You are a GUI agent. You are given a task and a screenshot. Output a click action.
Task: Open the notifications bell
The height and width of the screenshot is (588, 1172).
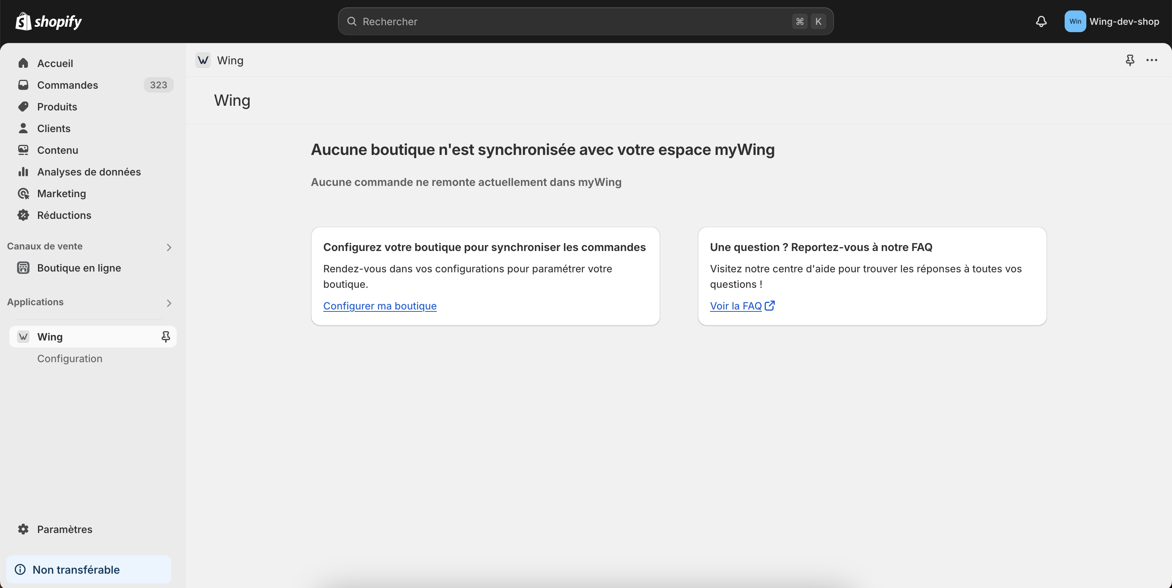1041,21
